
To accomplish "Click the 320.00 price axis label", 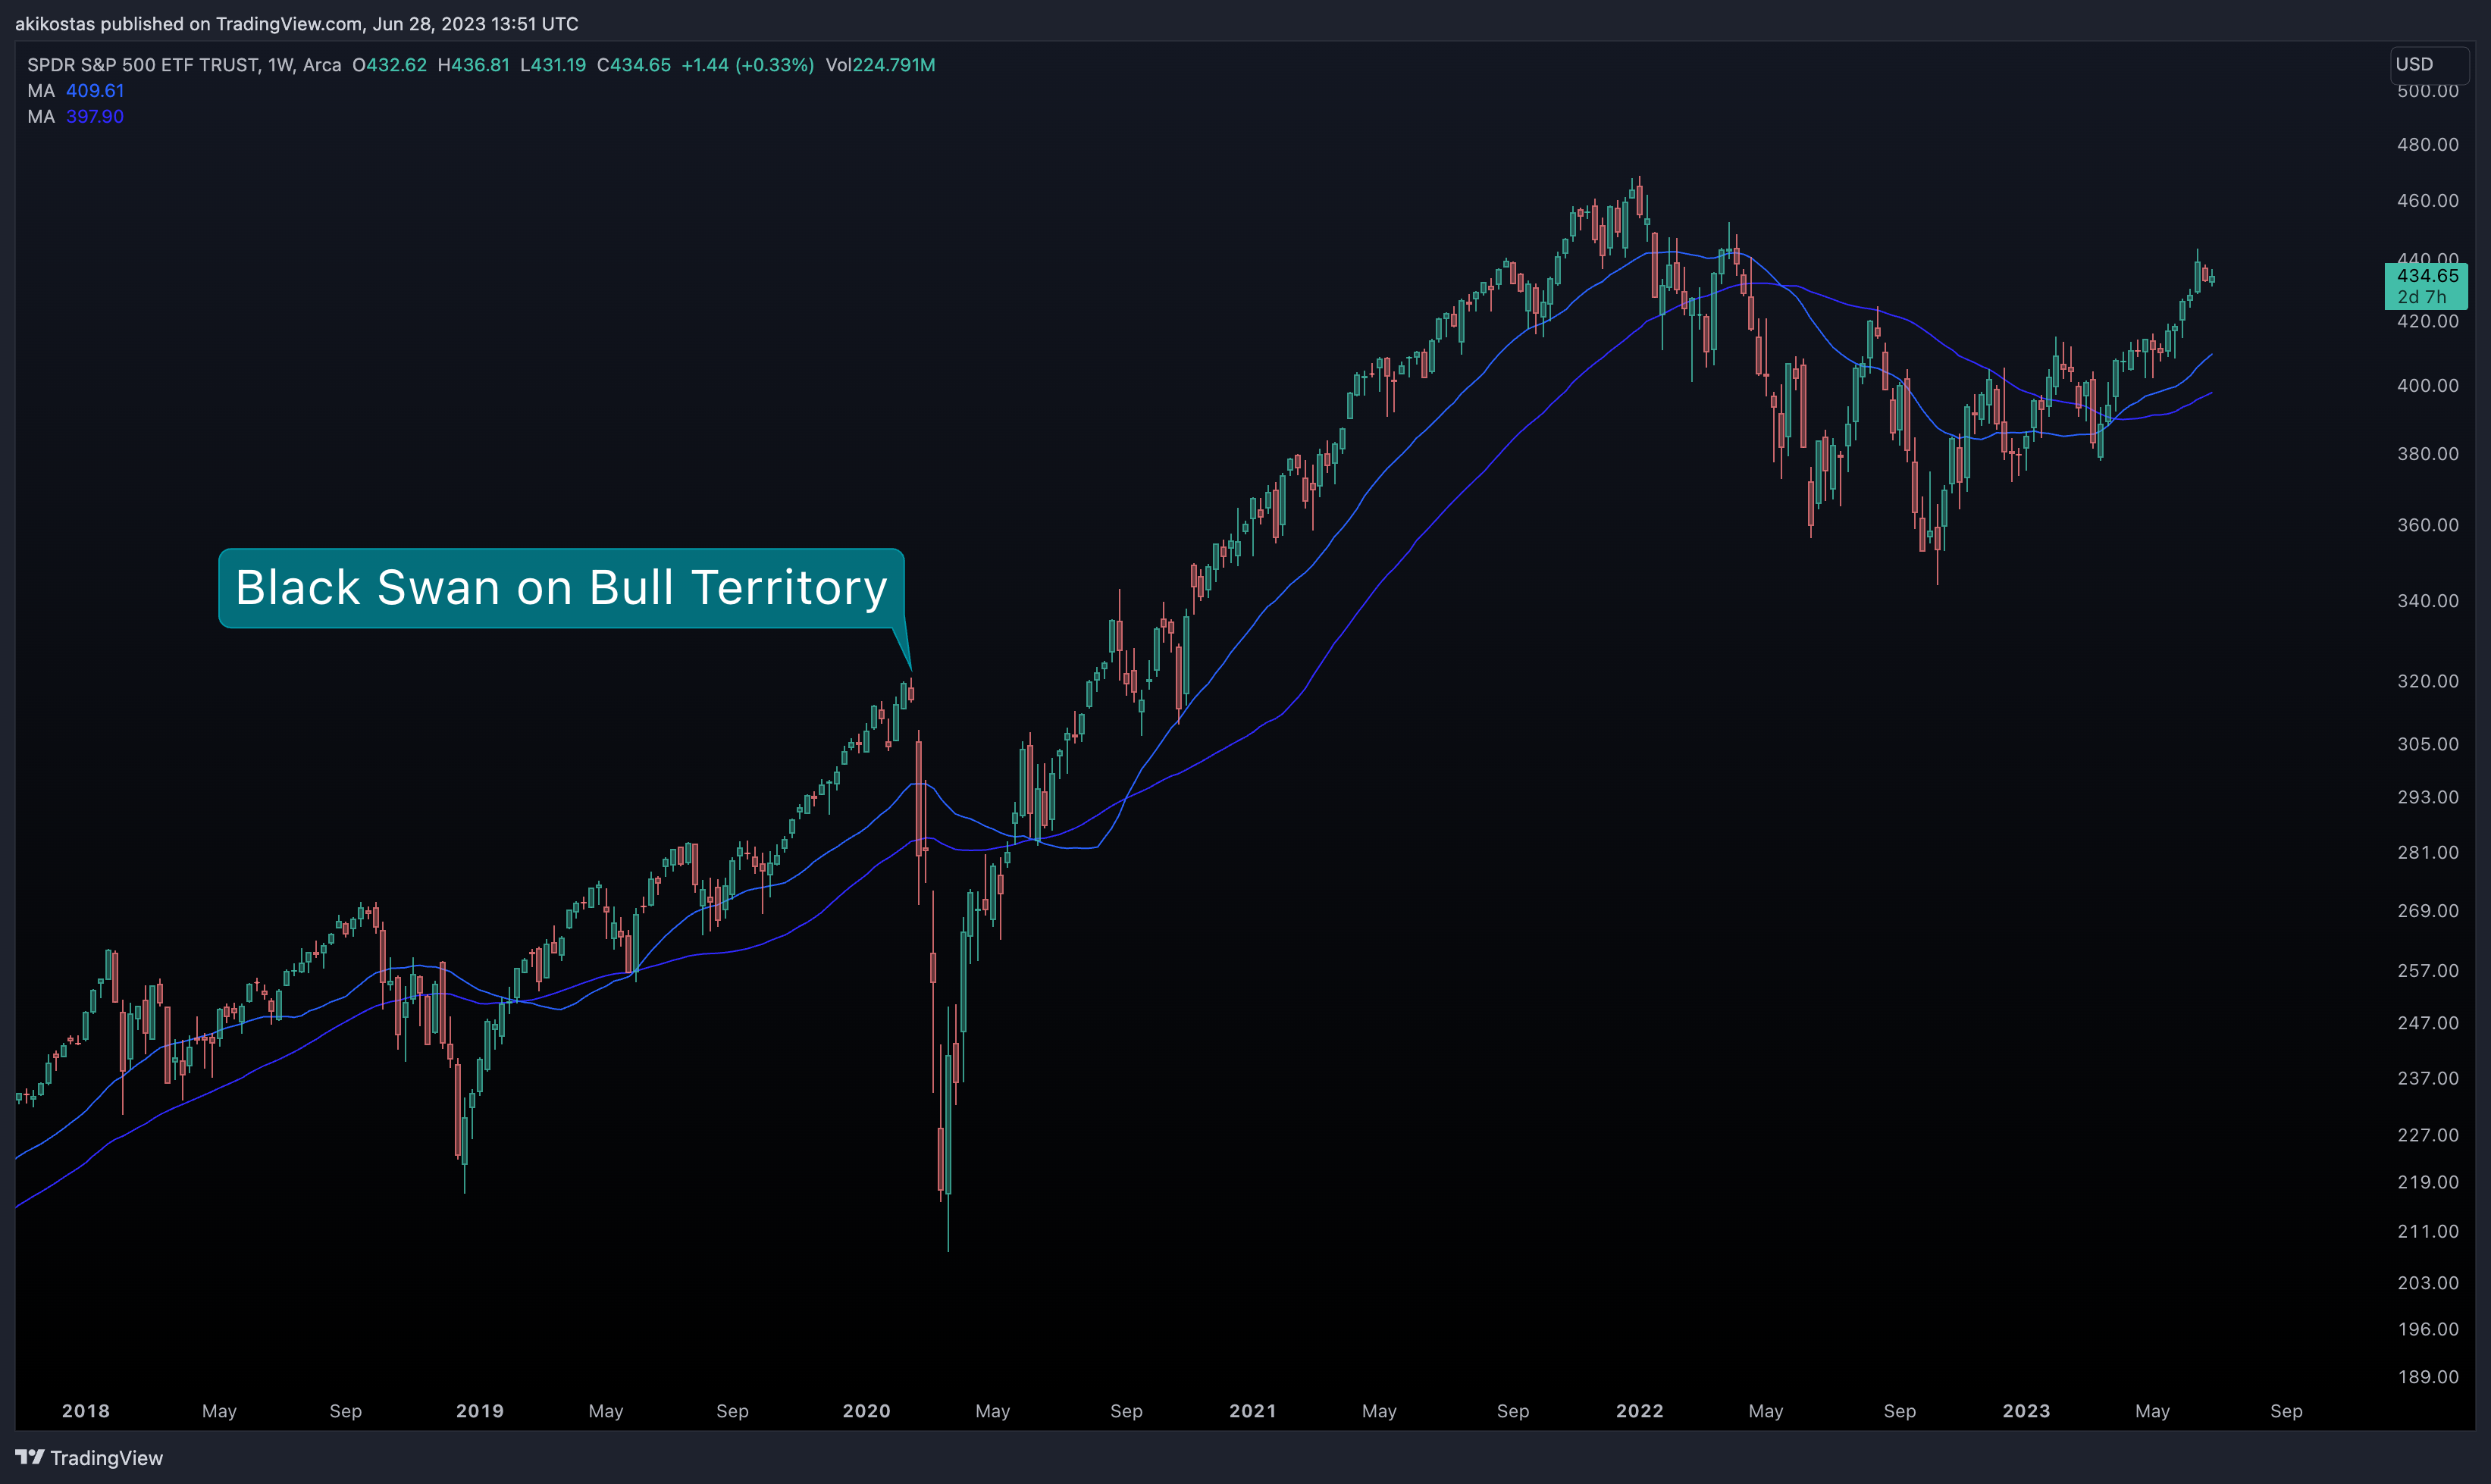I will click(2427, 681).
